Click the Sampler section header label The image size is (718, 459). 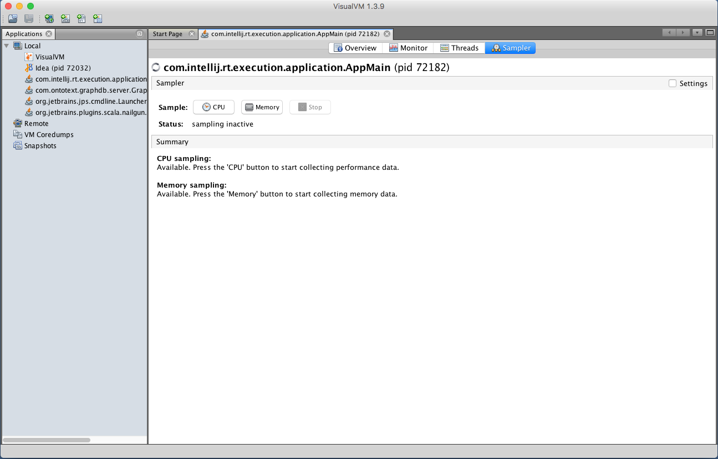pos(170,83)
